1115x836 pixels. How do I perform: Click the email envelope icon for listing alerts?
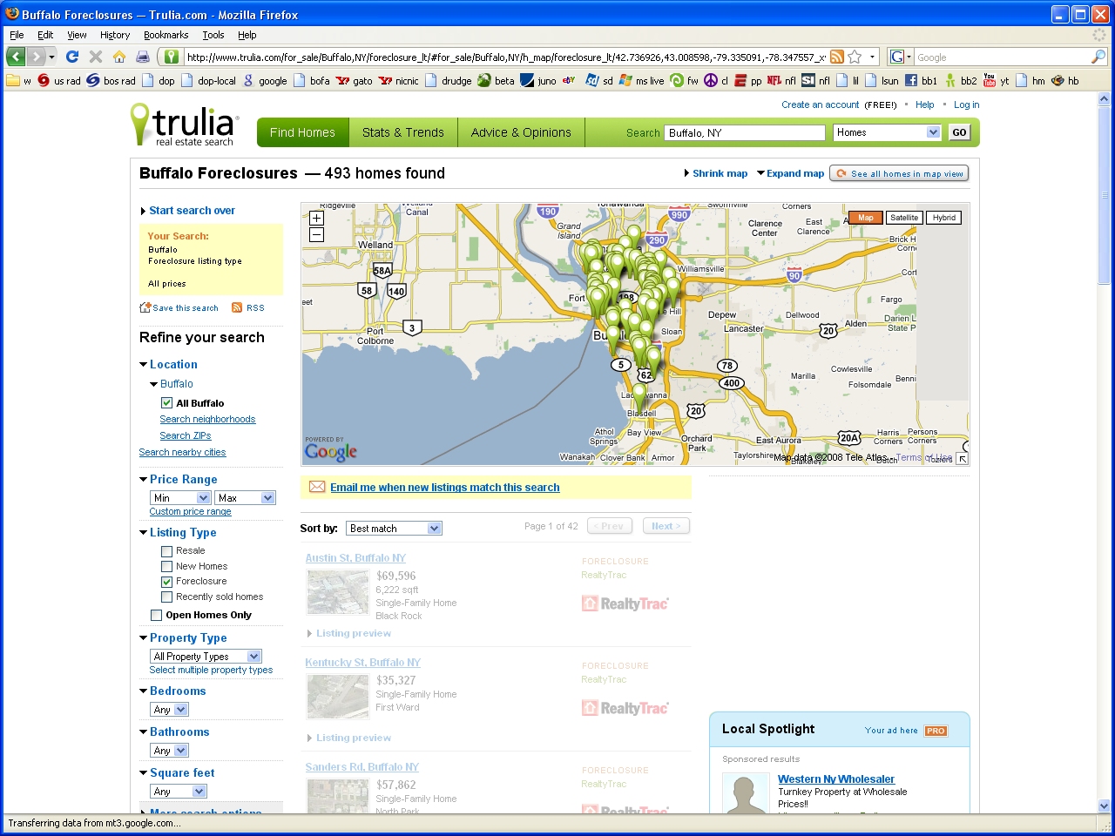tap(317, 487)
